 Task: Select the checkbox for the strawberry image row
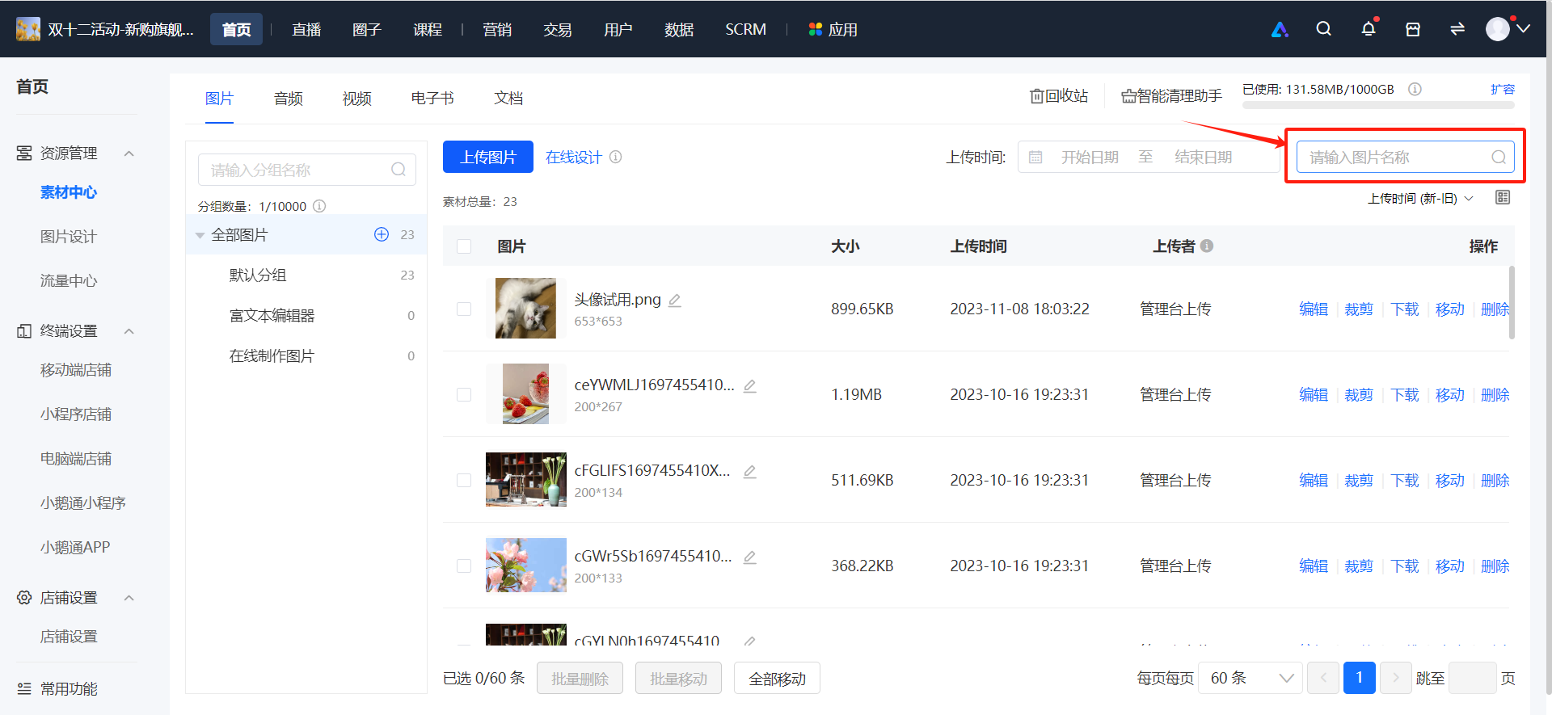click(464, 394)
